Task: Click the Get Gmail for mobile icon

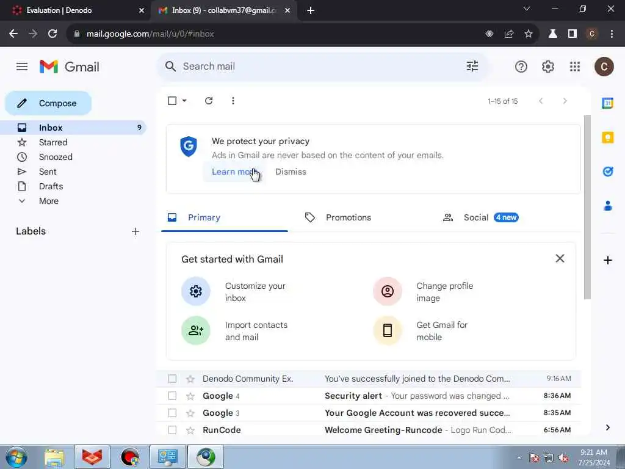Action: [x=387, y=330]
